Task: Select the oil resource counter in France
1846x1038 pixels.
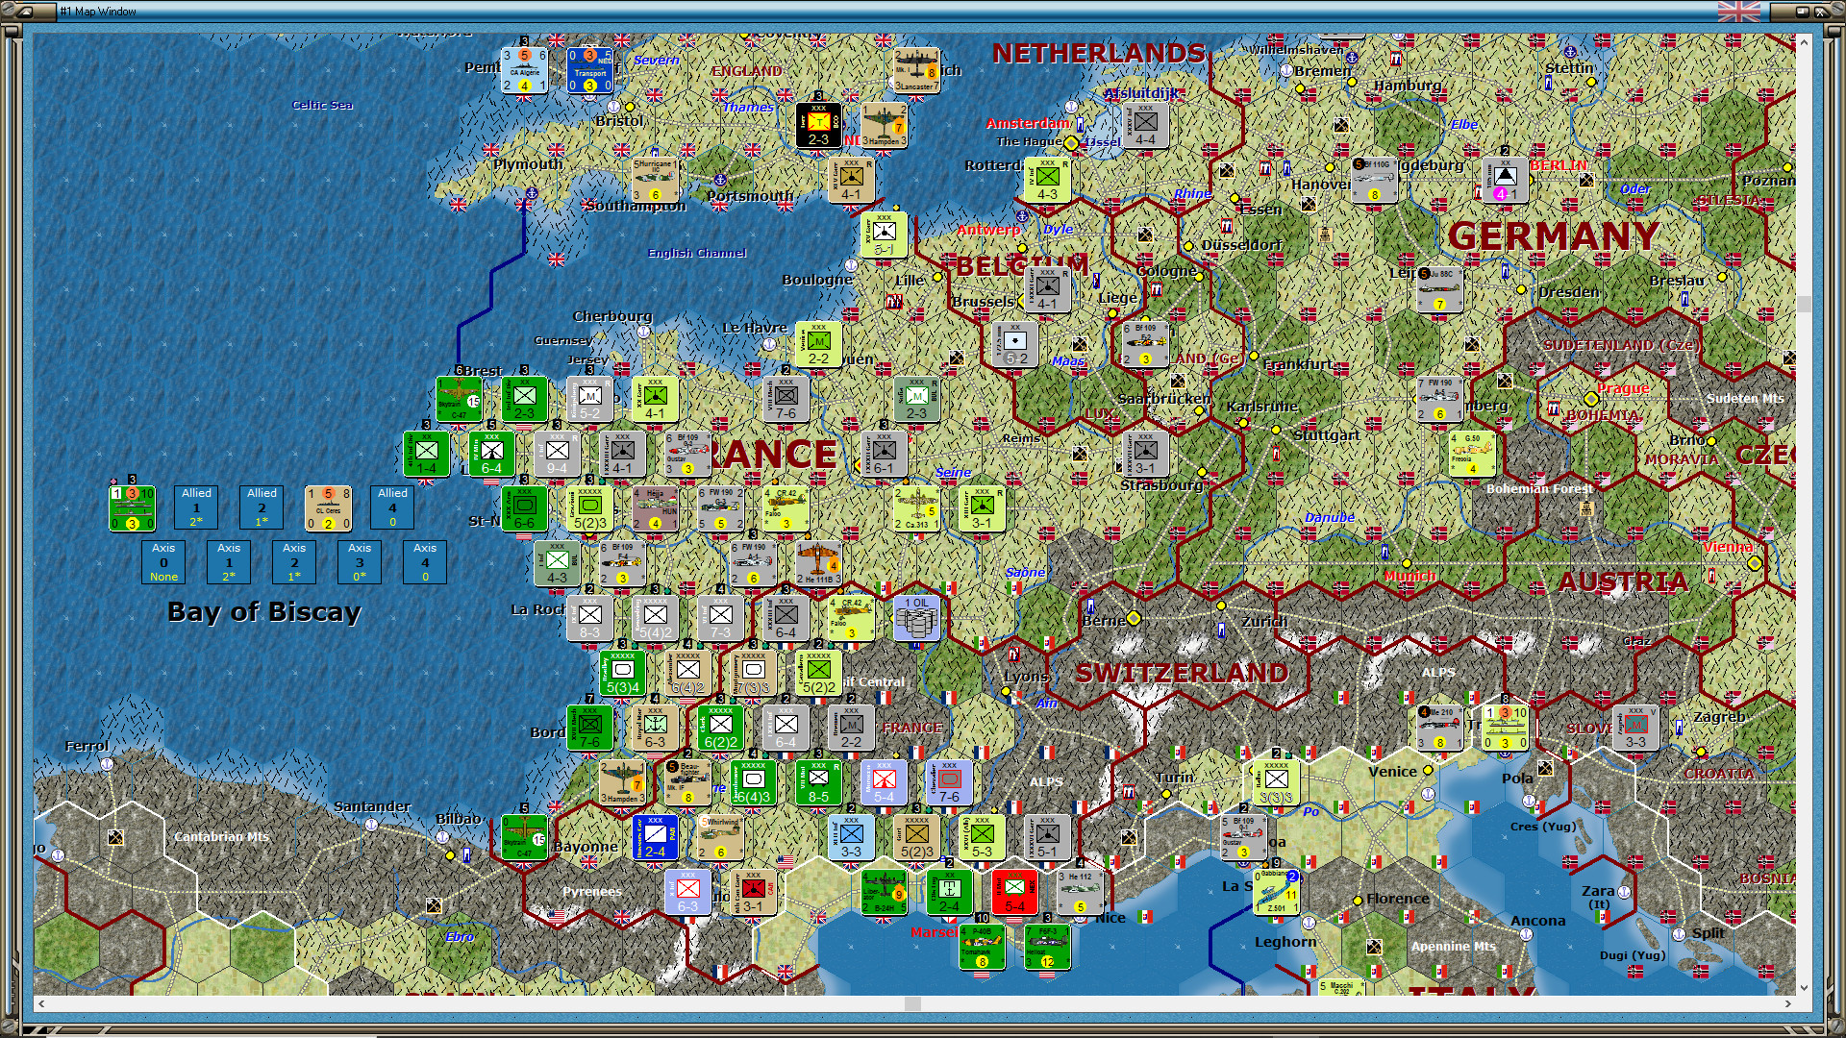Action: point(916,617)
